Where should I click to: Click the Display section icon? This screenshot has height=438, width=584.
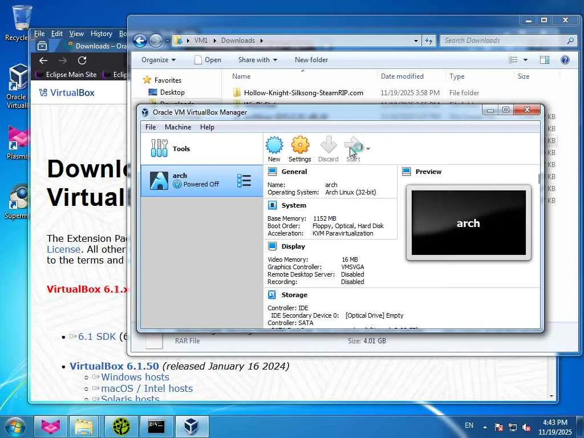click(x=272, y=246)
